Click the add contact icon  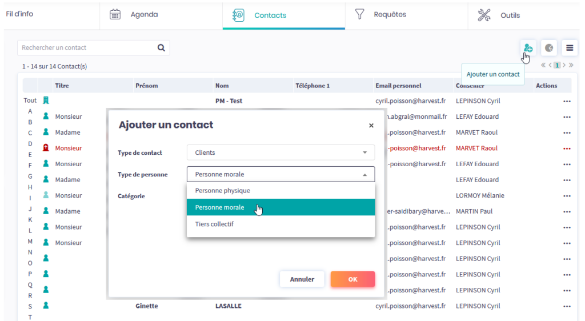(x=528, y=48)
